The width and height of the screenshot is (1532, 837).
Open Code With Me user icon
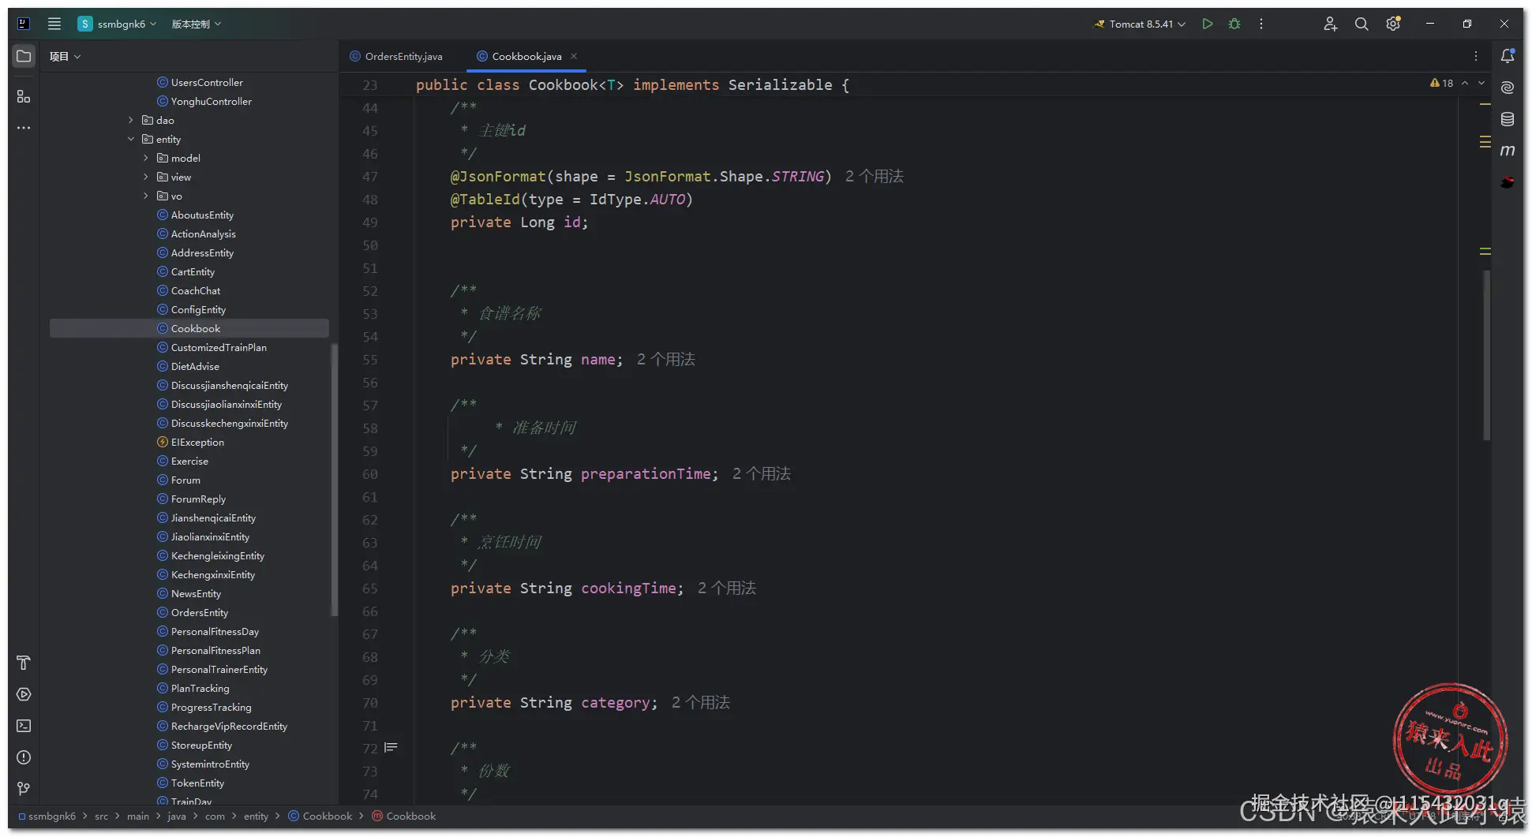[x=1330, y=24]
